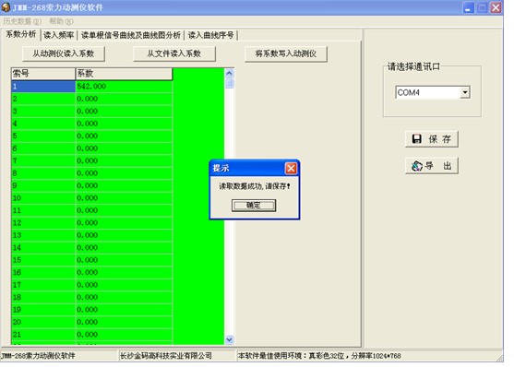Viewport: 514px width, 367px height.
Task: Click the app icon in title bar
Action: 6,6
